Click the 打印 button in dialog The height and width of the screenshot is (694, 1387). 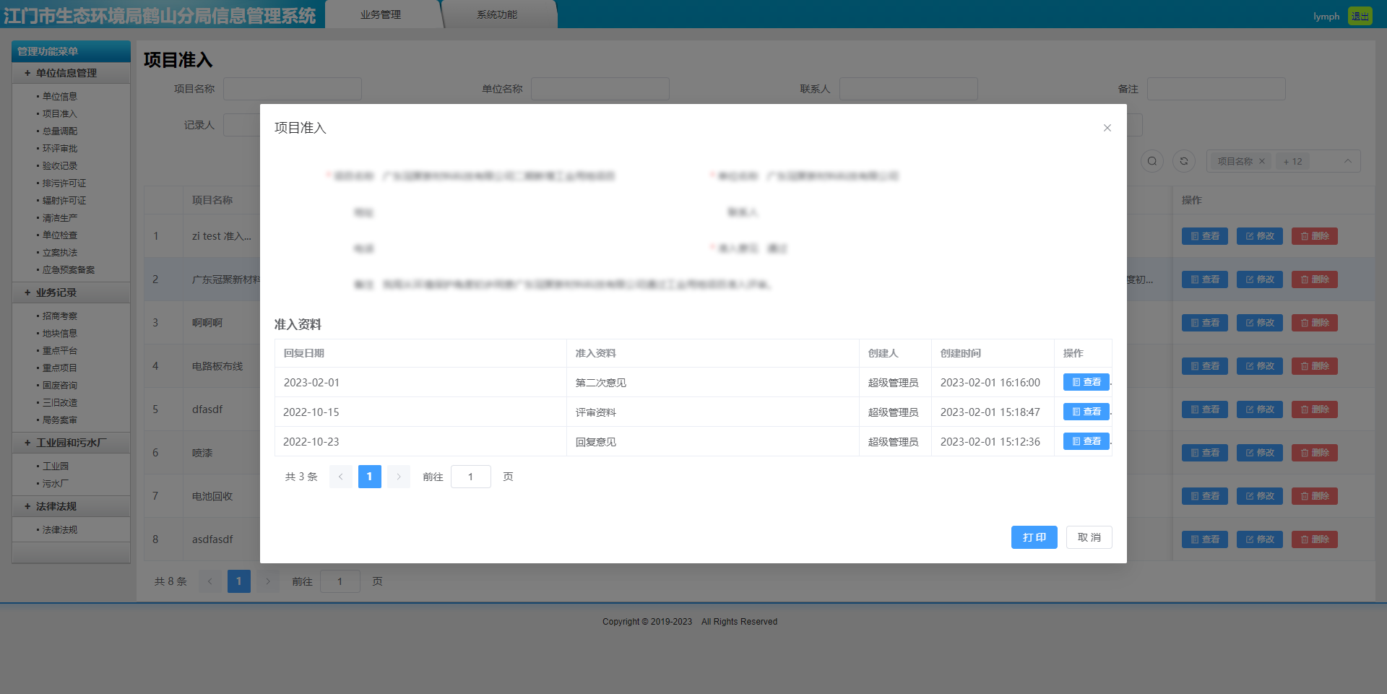tap(1034, 537)
